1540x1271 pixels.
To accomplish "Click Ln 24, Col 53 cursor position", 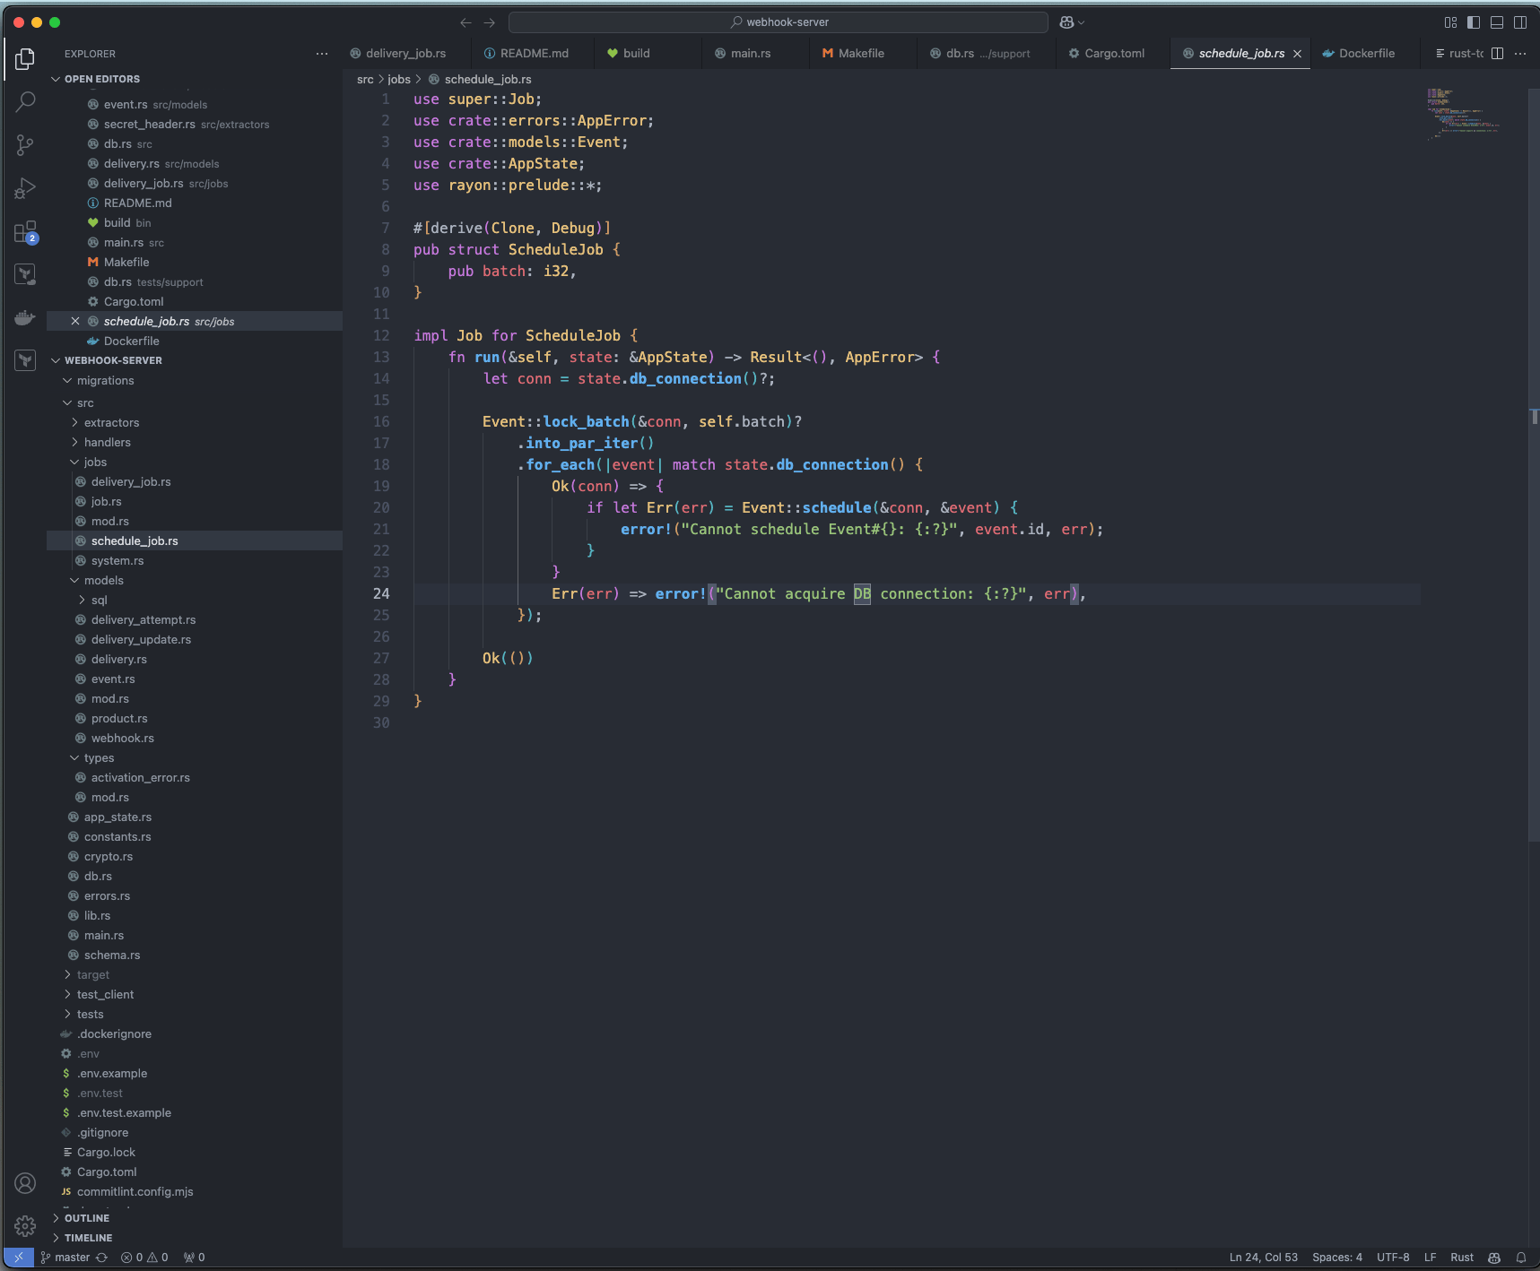I will click(x=1263, y=1258).
